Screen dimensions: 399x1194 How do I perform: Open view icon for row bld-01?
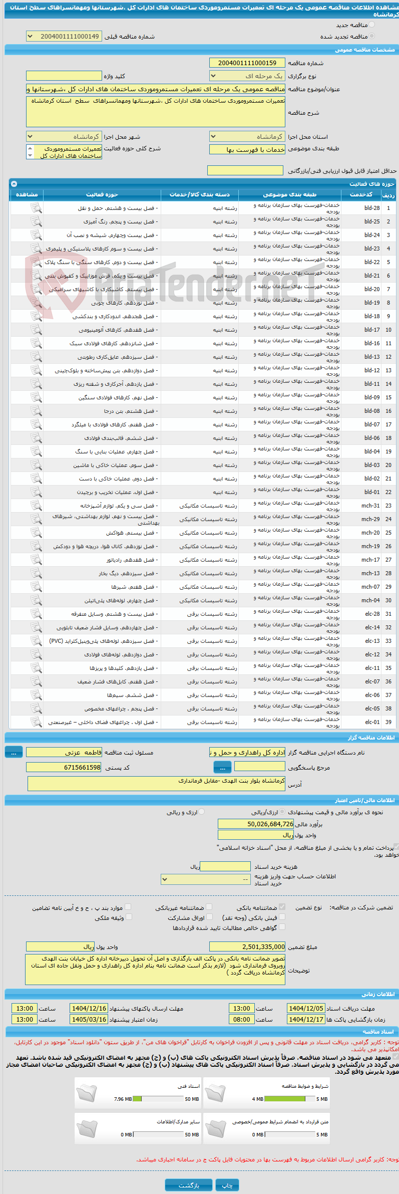pyautogui.click(x=36, y=492)
